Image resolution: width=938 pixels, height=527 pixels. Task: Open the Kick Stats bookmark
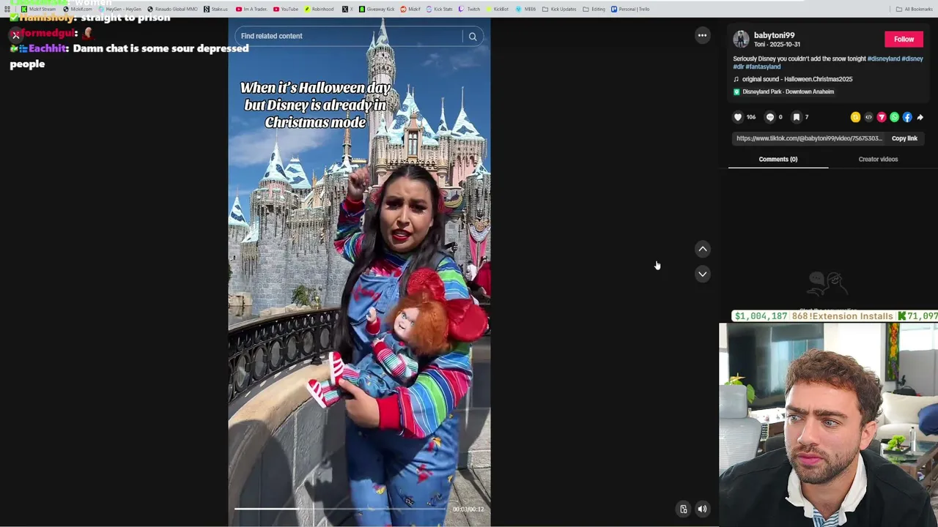439,9
